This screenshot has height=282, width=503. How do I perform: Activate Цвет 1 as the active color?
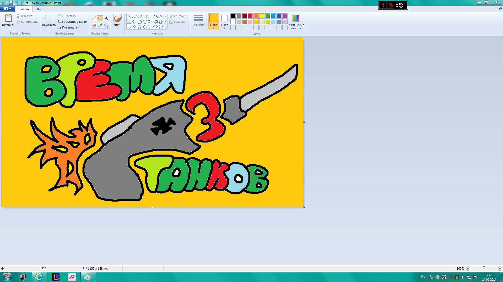point(213,22)
